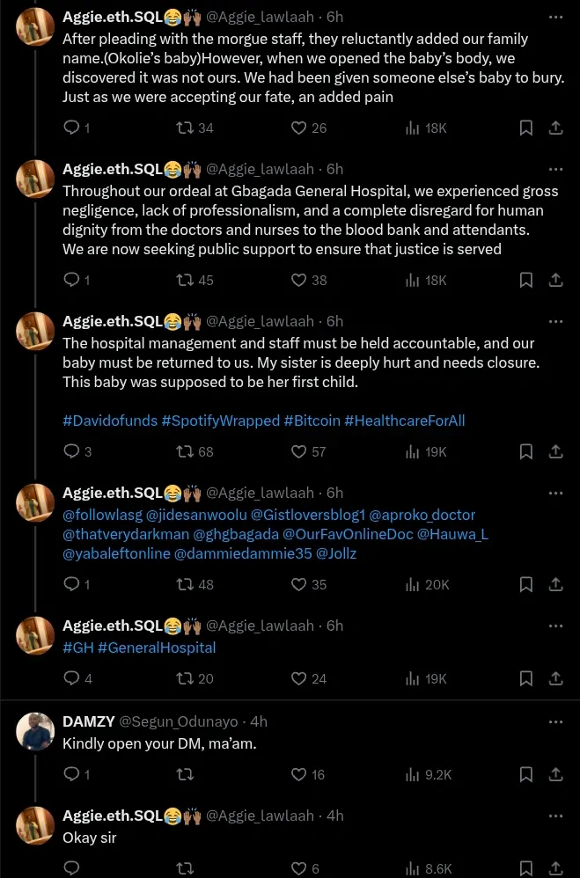
Task: Reply to the 'Okay sir' tweet
Action: [x=72, y=868]
